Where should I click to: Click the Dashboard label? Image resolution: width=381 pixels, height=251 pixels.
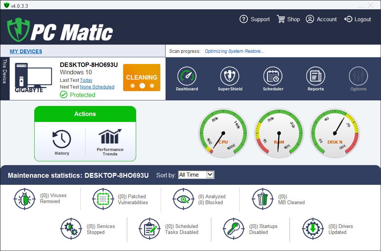187,89
